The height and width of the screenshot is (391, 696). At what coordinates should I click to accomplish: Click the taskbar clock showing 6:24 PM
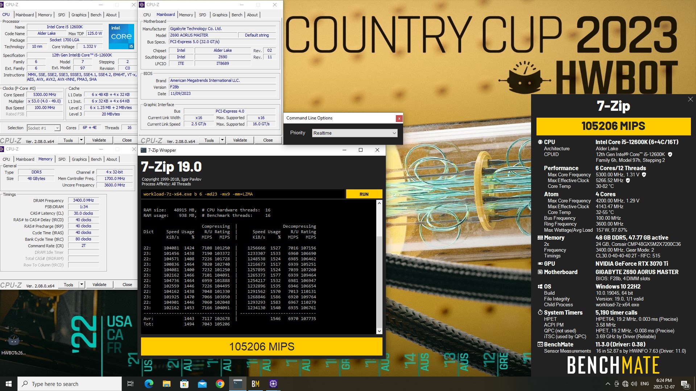point(664,384)
